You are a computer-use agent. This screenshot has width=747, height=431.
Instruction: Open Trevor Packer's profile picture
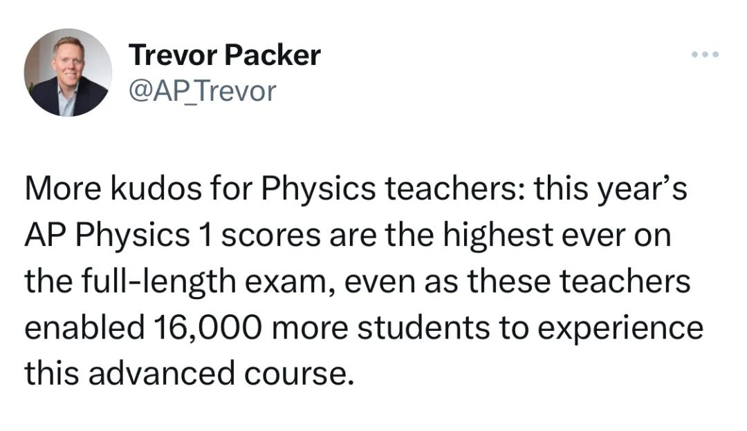(68, 73)
